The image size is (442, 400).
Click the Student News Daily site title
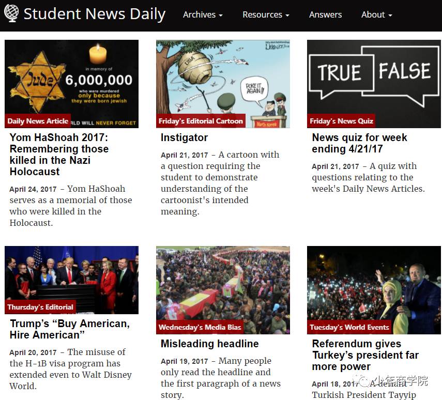point(95,14)
